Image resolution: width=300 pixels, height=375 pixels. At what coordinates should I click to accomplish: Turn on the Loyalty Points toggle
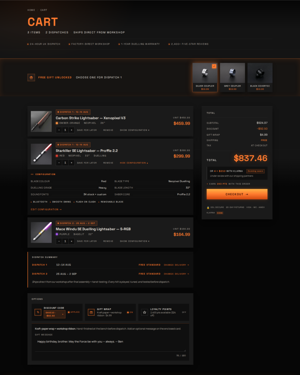184,312
